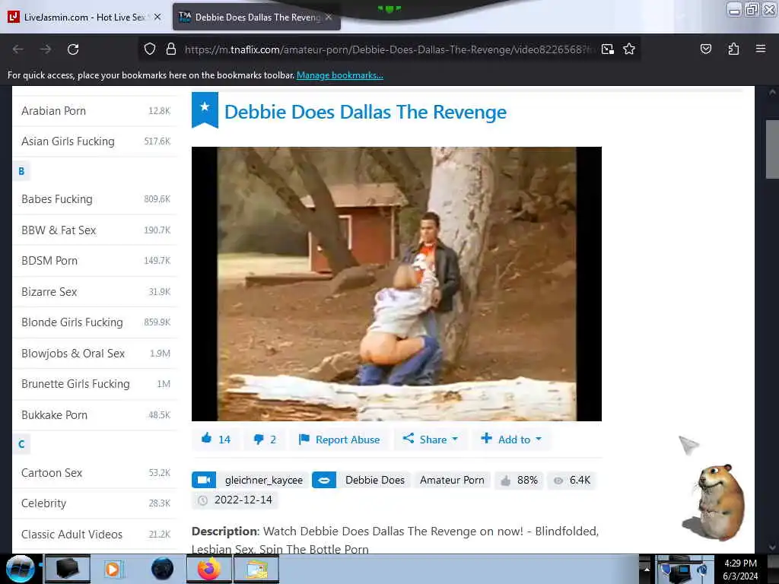Open the Share dropdown

pos(431,439)
